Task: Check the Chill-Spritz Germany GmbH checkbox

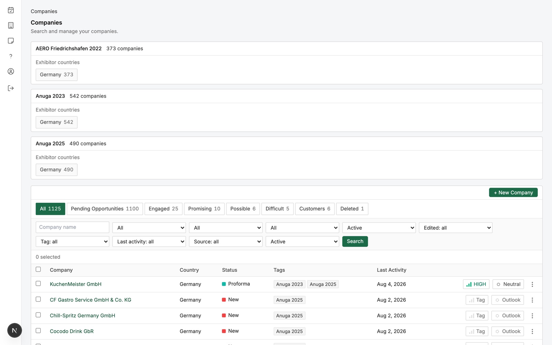Action: tap(38, 315)
